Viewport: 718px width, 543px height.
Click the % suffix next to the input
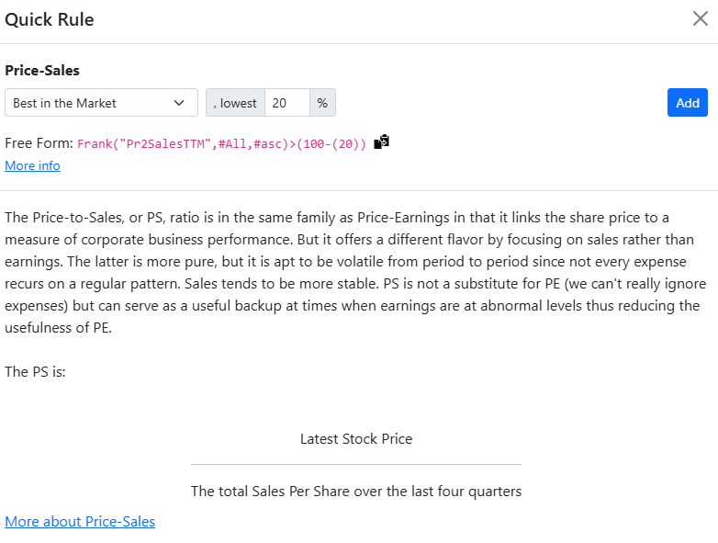322,103
